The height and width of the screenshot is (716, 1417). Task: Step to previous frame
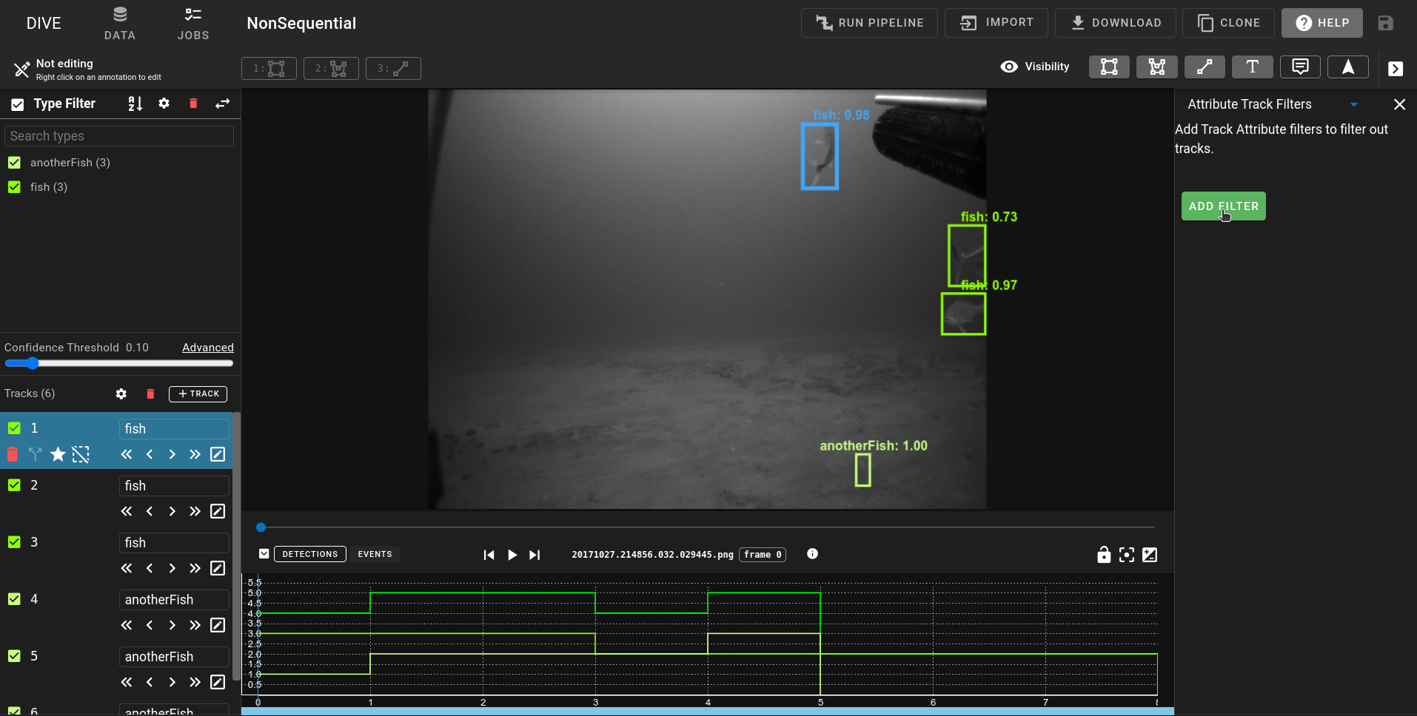pos(489,555)
